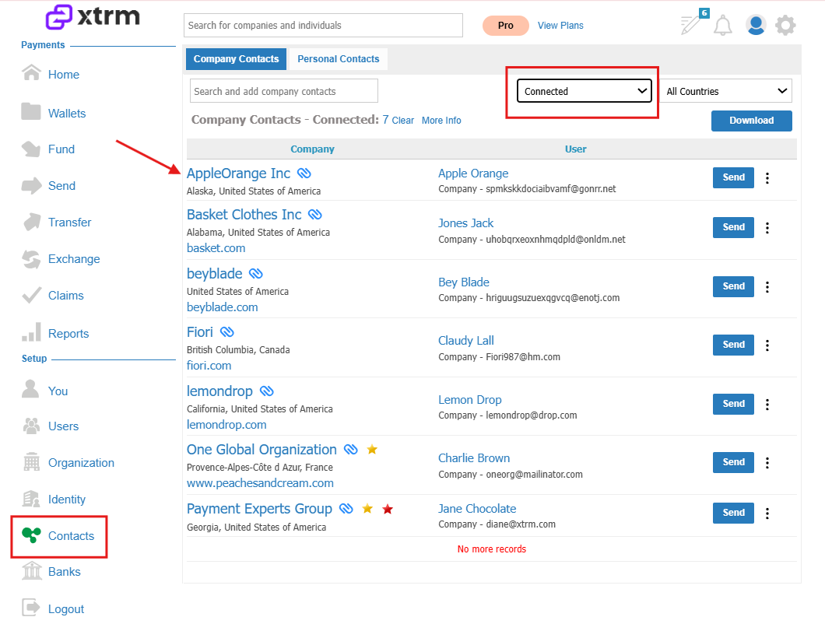
Task: Open the three-dot menu for Fiori
Action: click(767, 345)
